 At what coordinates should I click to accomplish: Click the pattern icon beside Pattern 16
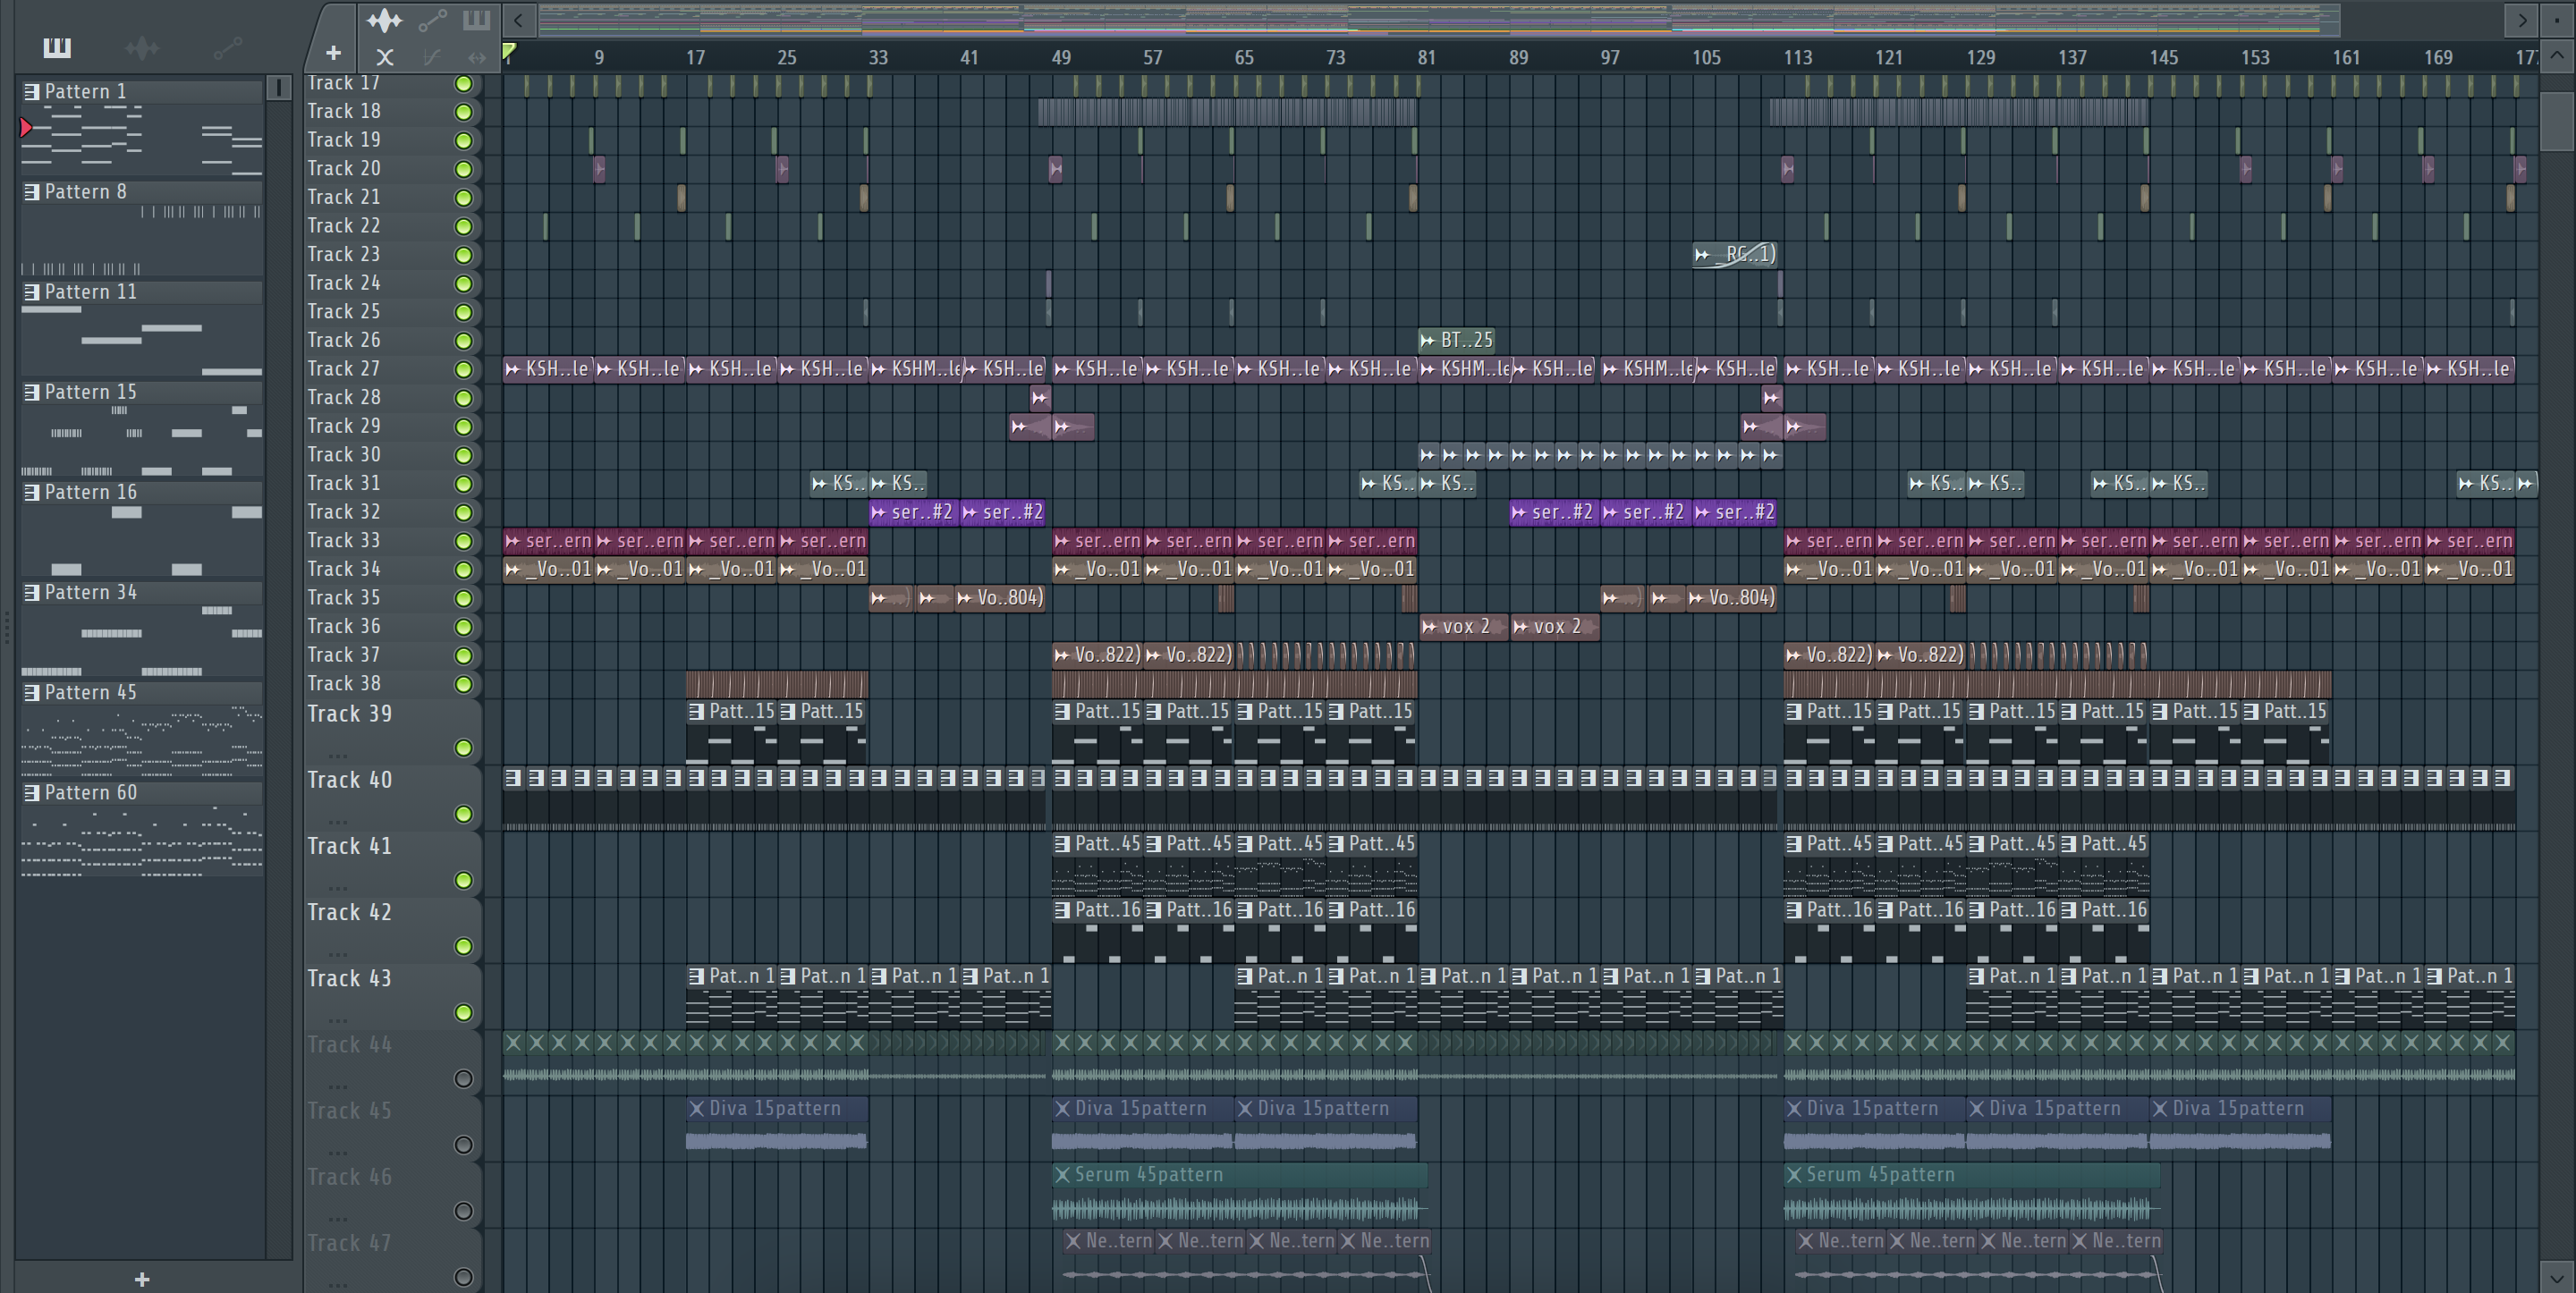coord(32,492)
